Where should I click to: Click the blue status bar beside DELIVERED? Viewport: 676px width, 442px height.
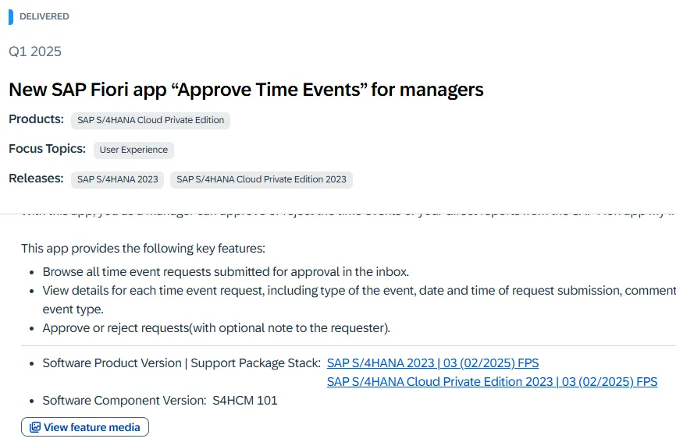(11, 16)
